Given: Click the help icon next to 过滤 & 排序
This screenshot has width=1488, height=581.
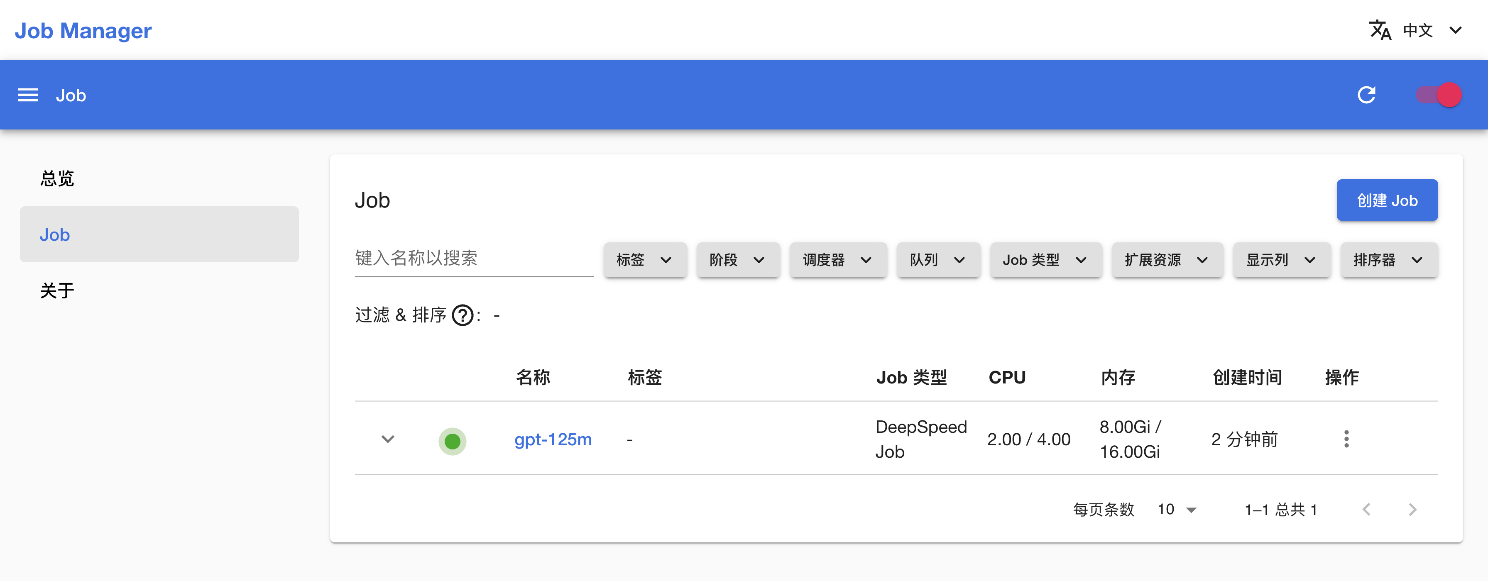Looking at the screenshot, I should click(x=463, y=315).
